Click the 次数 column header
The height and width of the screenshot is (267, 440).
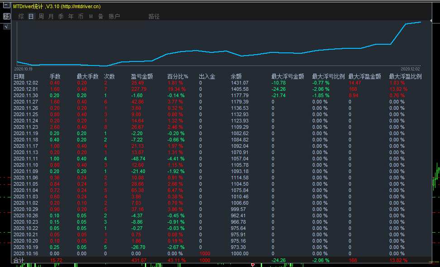[109, 76]
